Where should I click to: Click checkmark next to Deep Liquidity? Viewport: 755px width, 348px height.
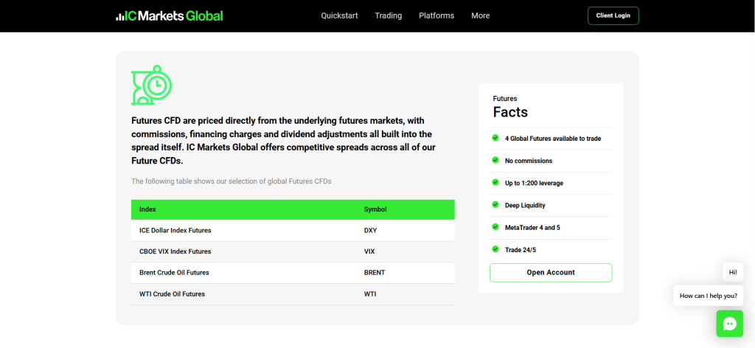point(495,205)
